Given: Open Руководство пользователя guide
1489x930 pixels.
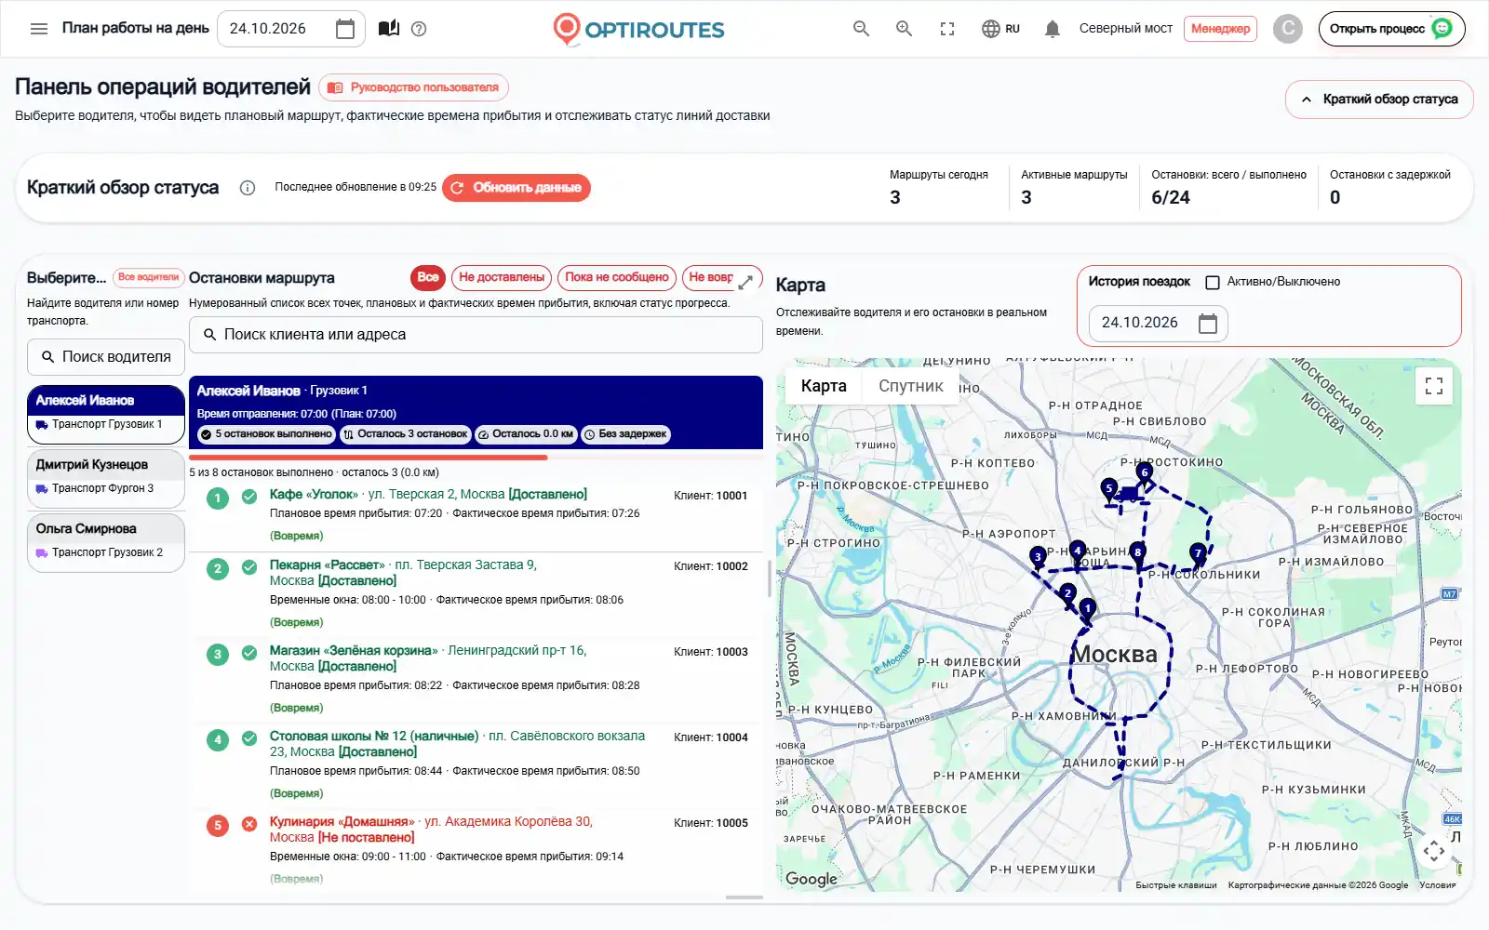Looking at the screenshot, I should (x=413, y=87).
